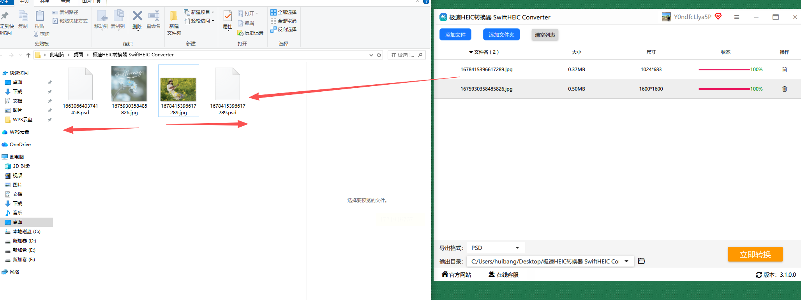Switch to the 图片工具 ribbon tab
Screen dimensions: 801x300
92,2
